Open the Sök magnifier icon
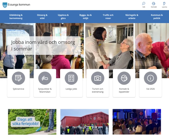Image resolution: width=169 pixels, height=135 pixels. pyautogui.click(x=144, y=4)
